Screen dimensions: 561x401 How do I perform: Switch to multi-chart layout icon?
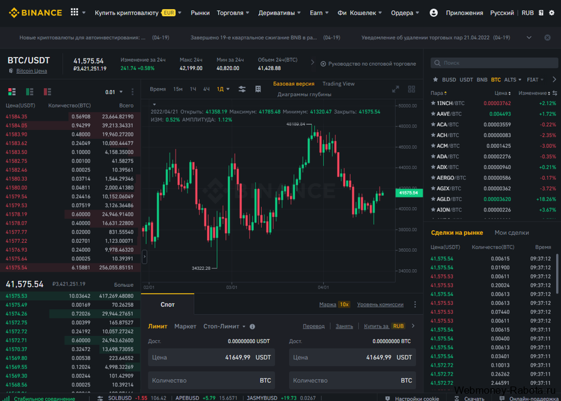tap(411, 89)
